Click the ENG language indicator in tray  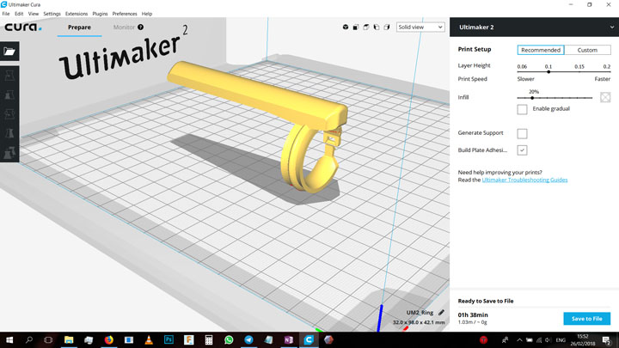tap(561, 339)
